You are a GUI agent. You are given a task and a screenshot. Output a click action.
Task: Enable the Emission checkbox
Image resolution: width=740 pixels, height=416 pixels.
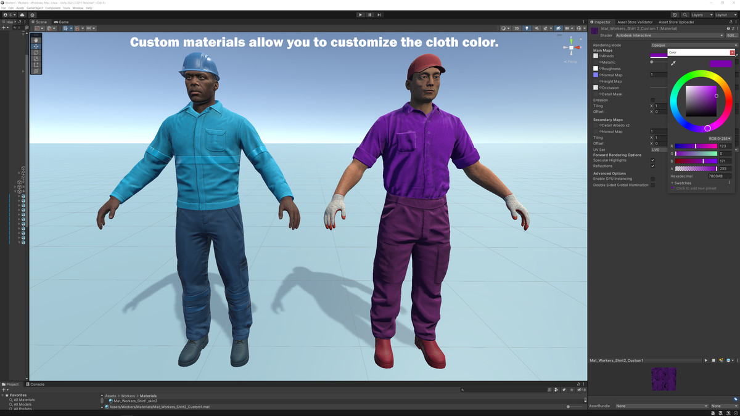coord(653,100)
